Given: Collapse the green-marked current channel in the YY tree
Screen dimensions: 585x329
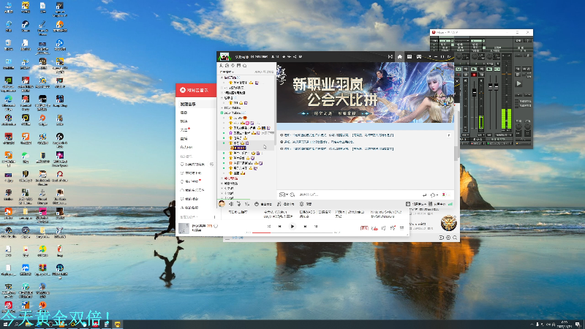Looking at the screenshot, I should 222,113.
